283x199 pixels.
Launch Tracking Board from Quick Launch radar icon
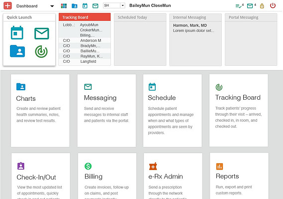[x=41, y=51]
